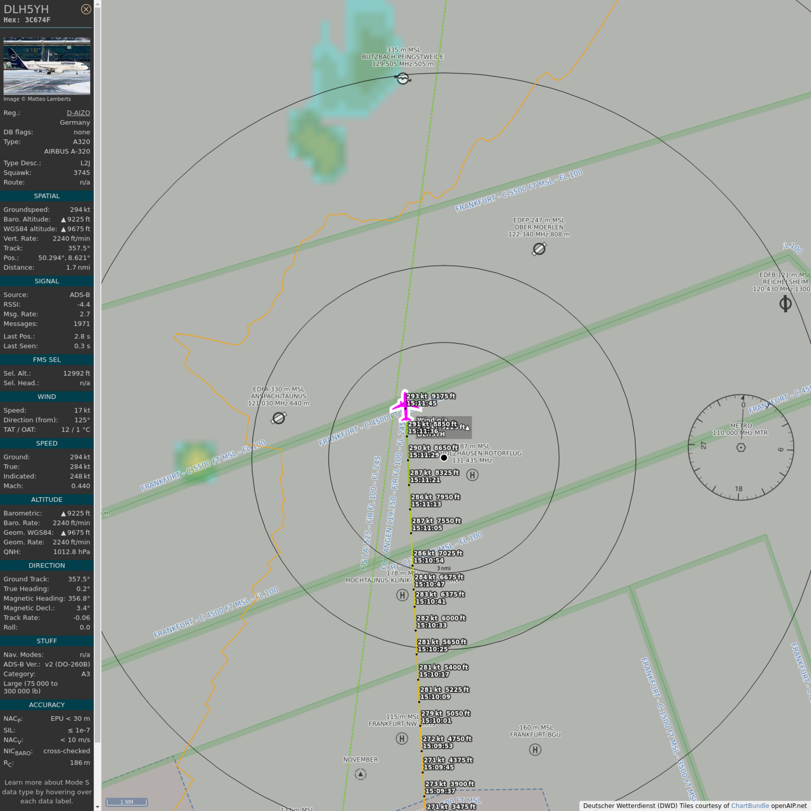Click the sidebar scrollbar down arrow

(x=97, y=806)
